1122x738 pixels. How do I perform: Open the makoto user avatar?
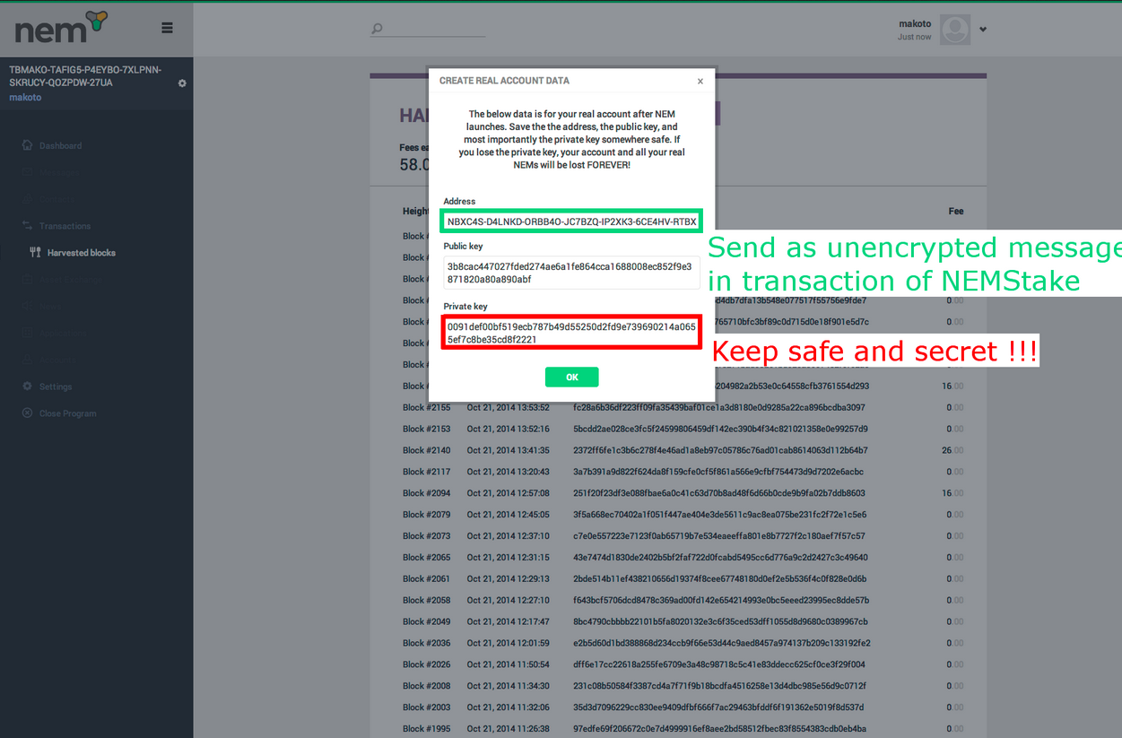pyautogui.click(x=955, y=30)
